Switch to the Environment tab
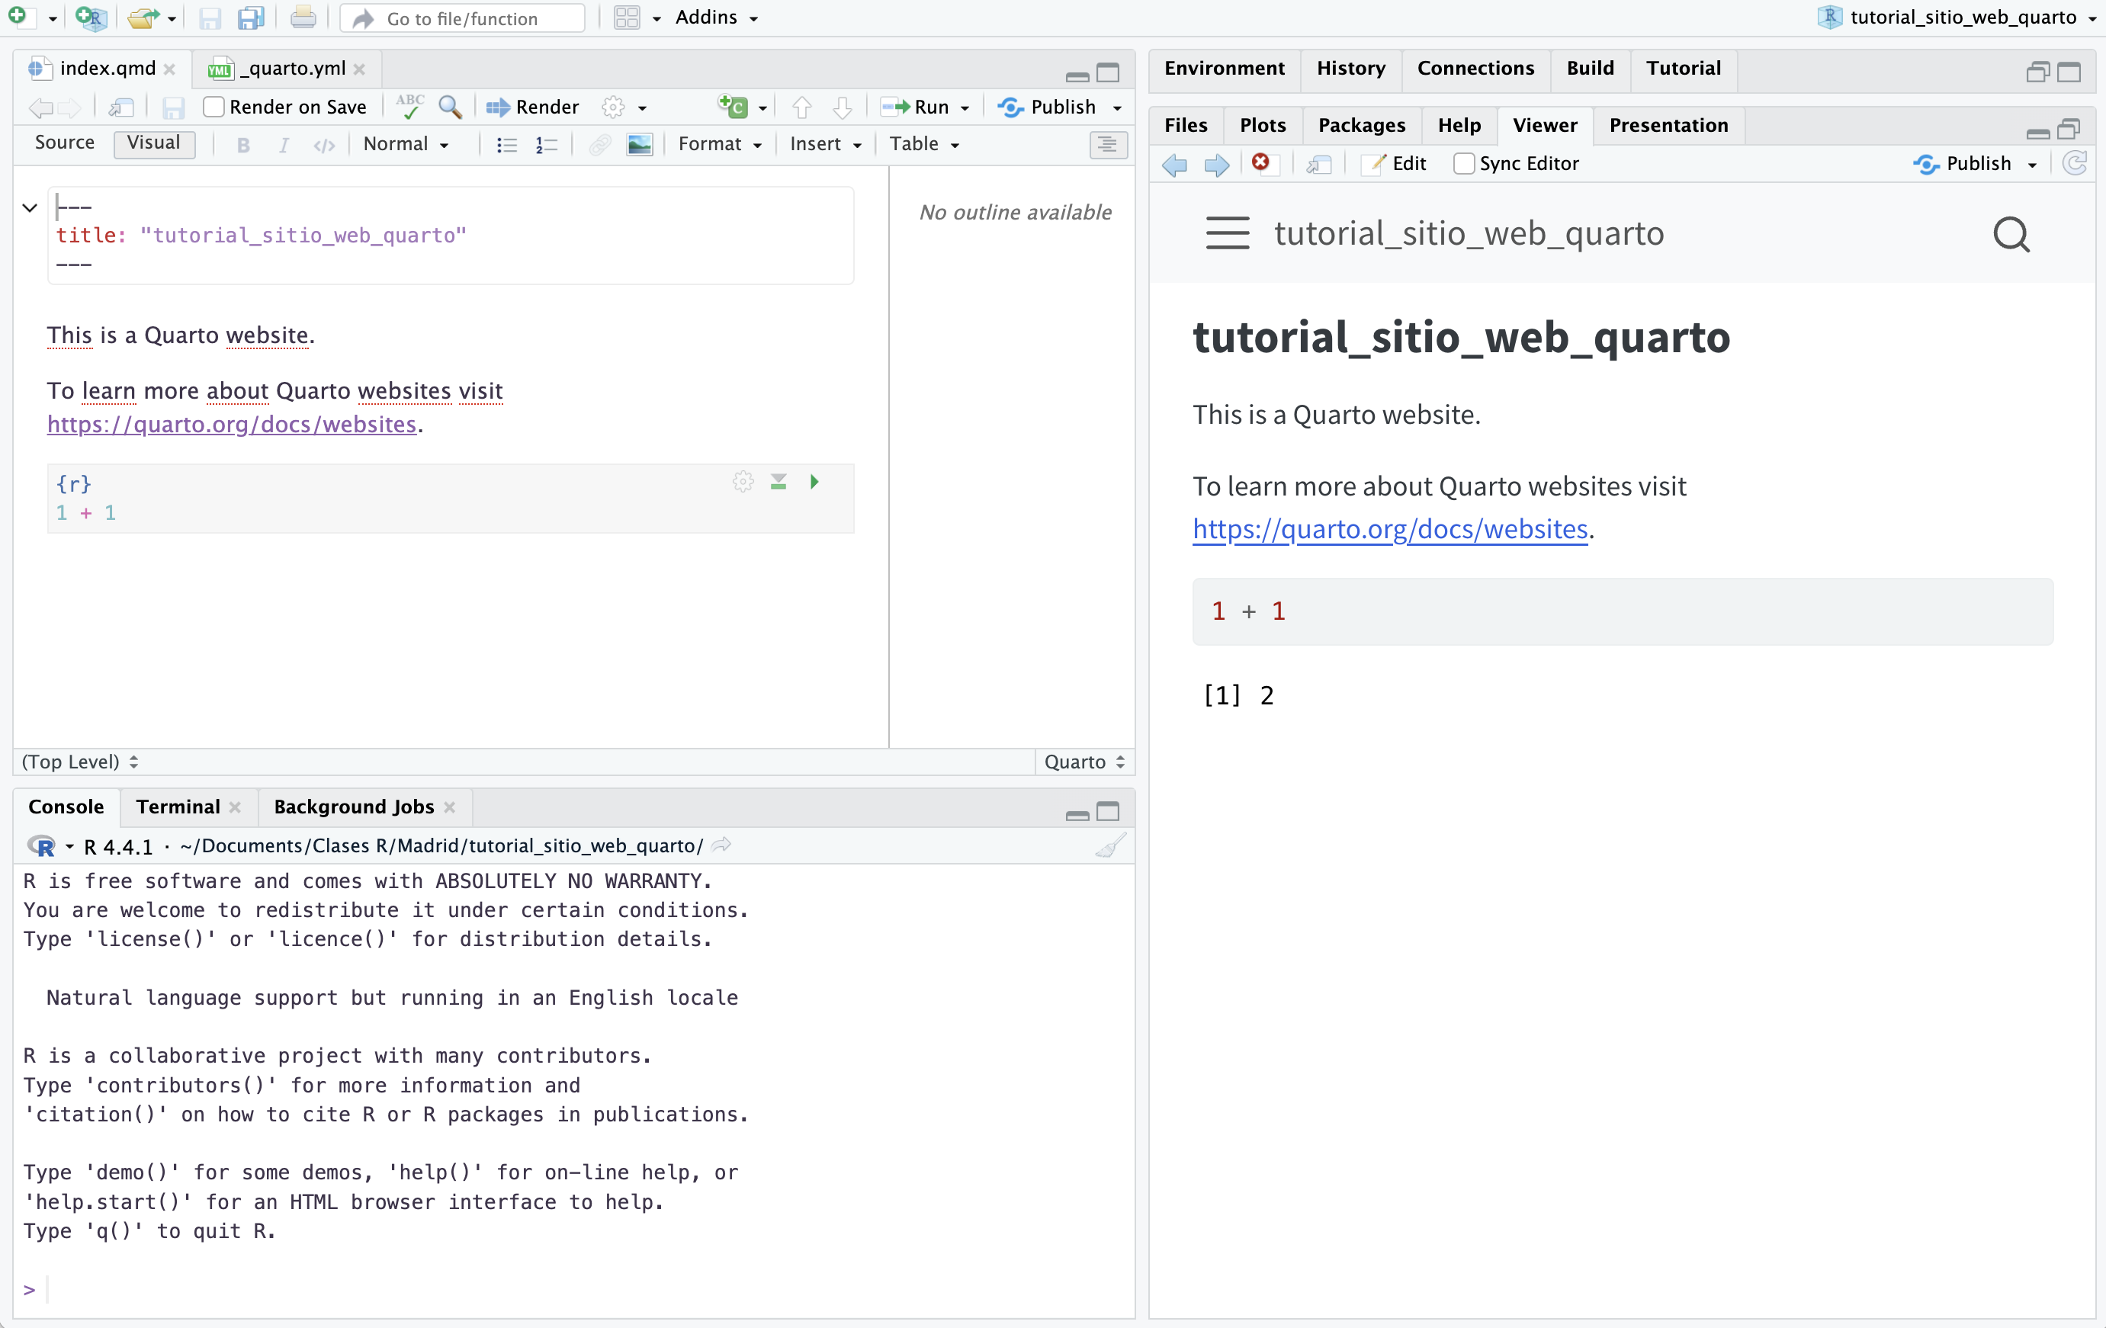Image resolution: width=2106 pixels, height=1328 pixels. click(x=1224, y=68)
